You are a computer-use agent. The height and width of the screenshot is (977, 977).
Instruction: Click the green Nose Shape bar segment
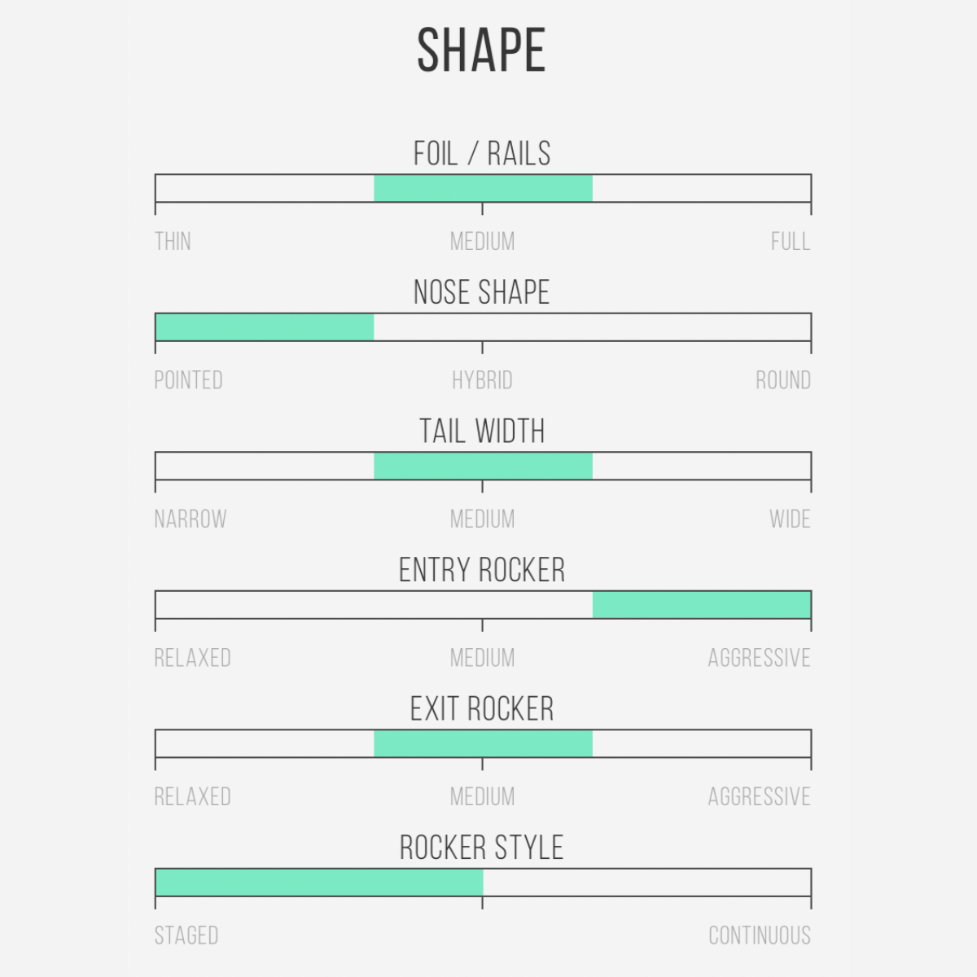point(265,327)
